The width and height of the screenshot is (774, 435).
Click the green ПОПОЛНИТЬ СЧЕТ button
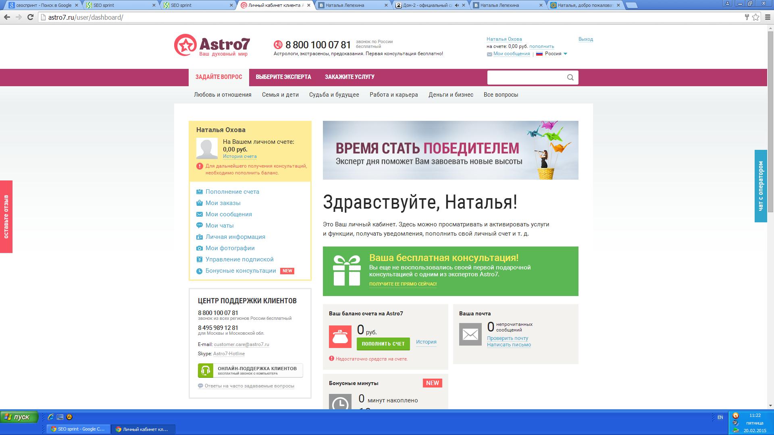pyautogui.click(x=383, y=344)
